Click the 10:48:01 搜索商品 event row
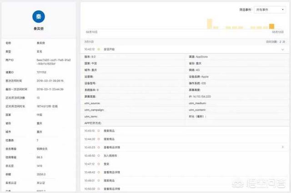Screen dimensions: 291x193 182,180
